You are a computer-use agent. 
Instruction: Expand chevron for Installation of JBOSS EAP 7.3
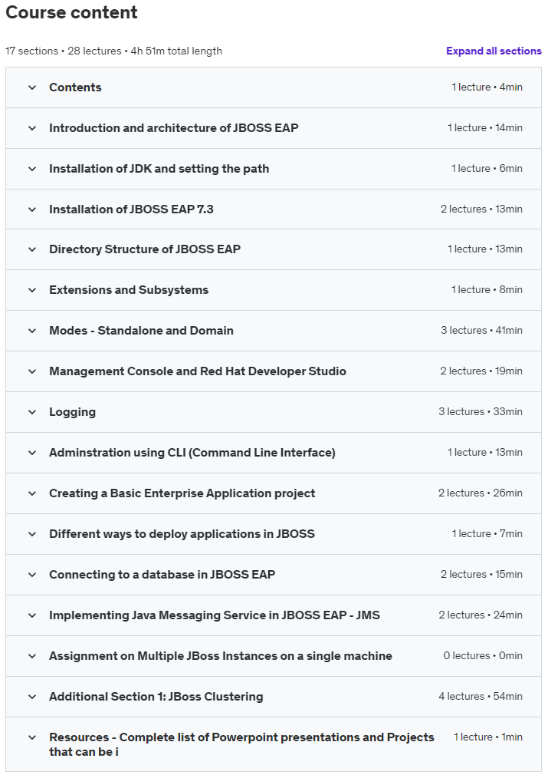click(32, 209)
